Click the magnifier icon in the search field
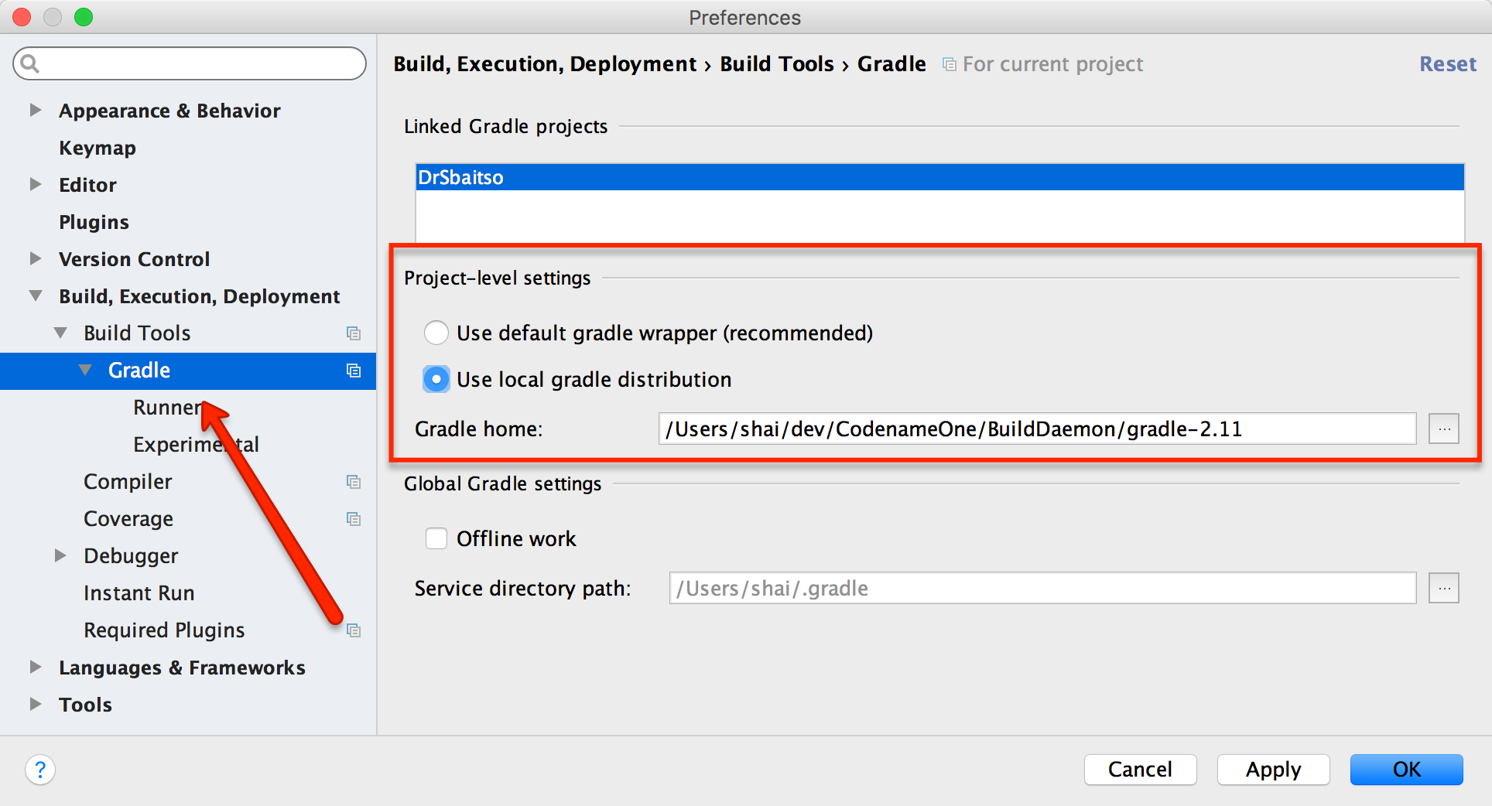Screen dimensions: 1492x806 31,63
